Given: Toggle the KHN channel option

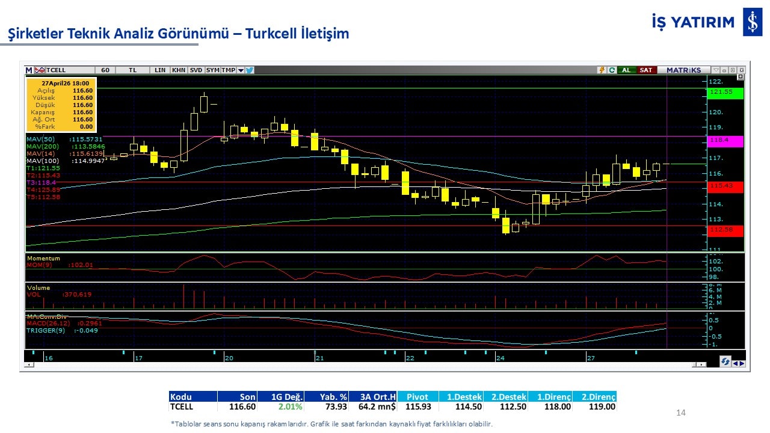Looking at the screenshot, I should point(179,70).
